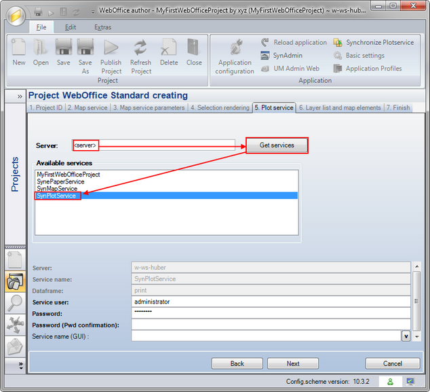
Task: Click the Open project ribbon icon
Action: click(x=41, y=52)
